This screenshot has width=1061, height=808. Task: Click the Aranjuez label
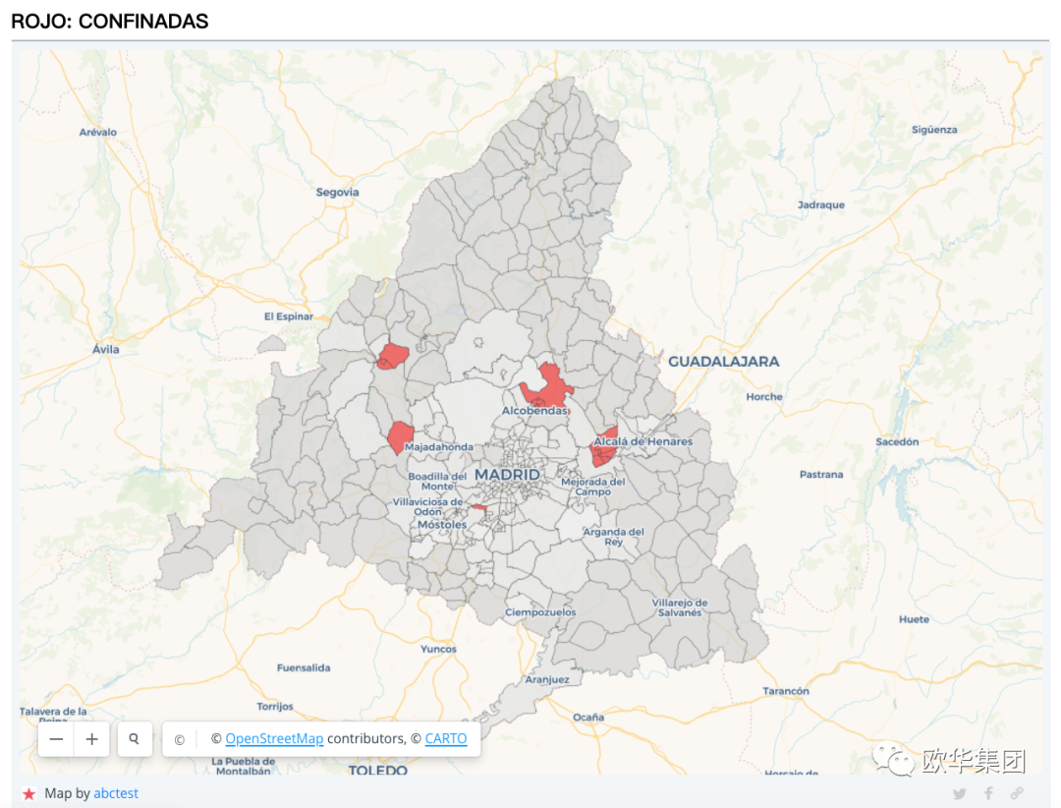[x=547, y=679]
